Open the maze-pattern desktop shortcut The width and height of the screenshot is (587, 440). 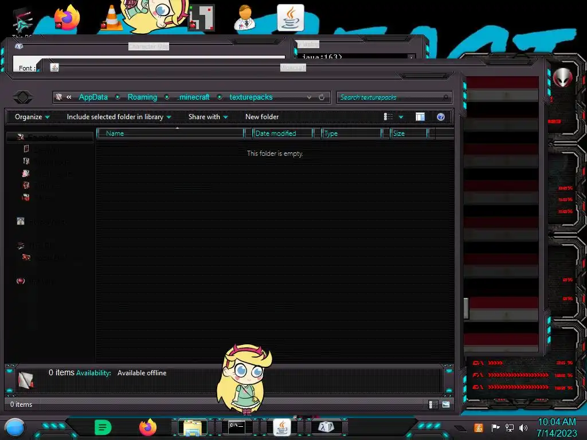(201, 17)
